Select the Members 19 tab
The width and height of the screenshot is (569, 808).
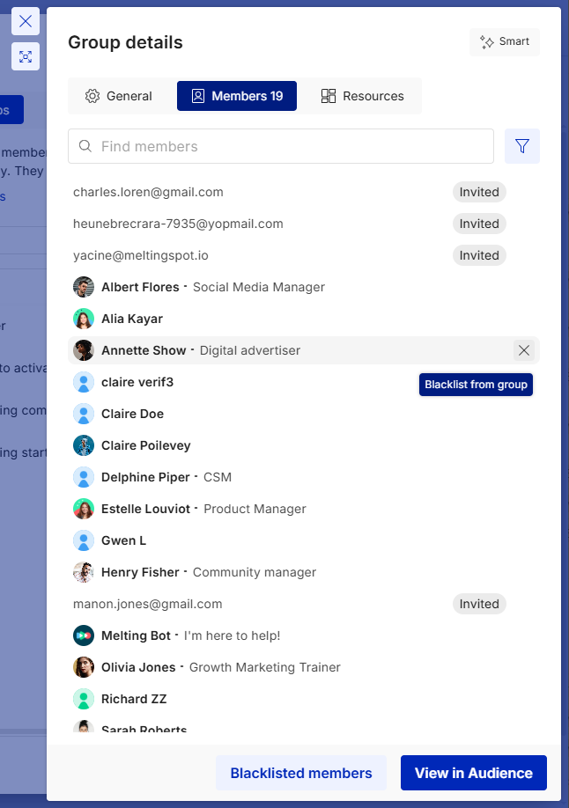(237, 96)
